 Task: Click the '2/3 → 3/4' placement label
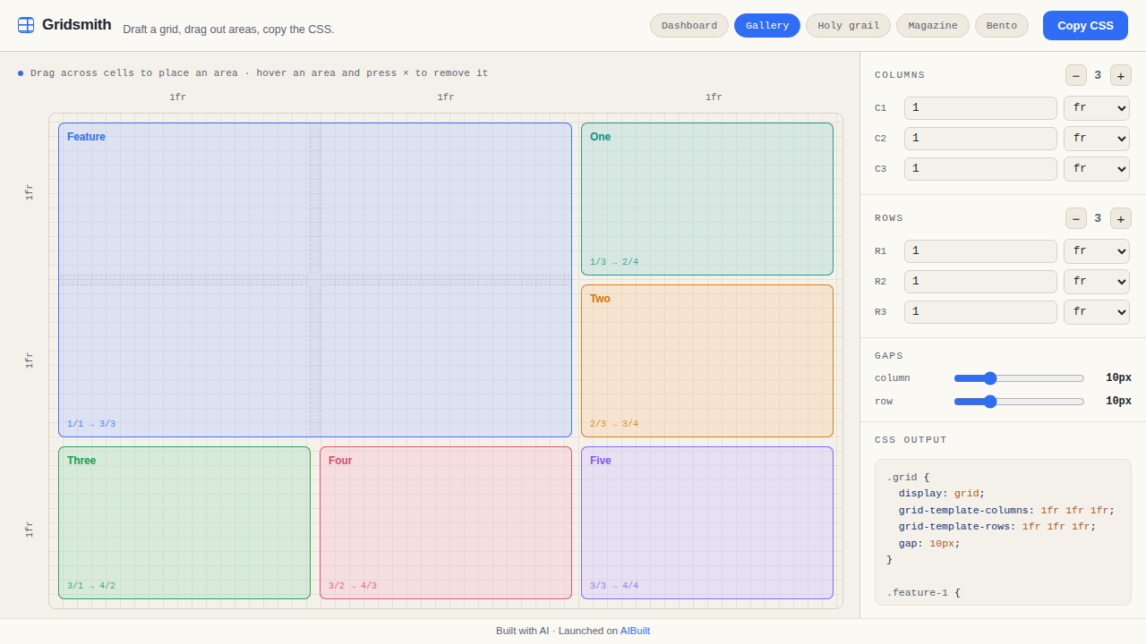tap(614, 424)
